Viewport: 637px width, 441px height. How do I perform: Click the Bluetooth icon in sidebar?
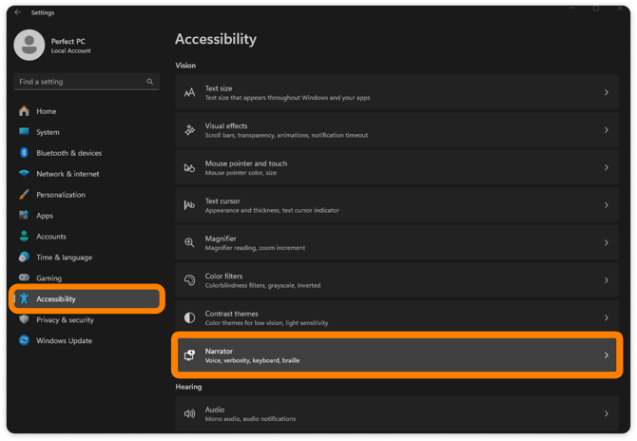[x=24, y=153]
